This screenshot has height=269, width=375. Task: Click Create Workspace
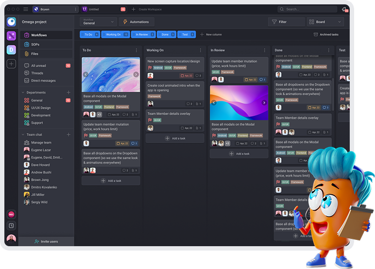(x=147, y=9)
